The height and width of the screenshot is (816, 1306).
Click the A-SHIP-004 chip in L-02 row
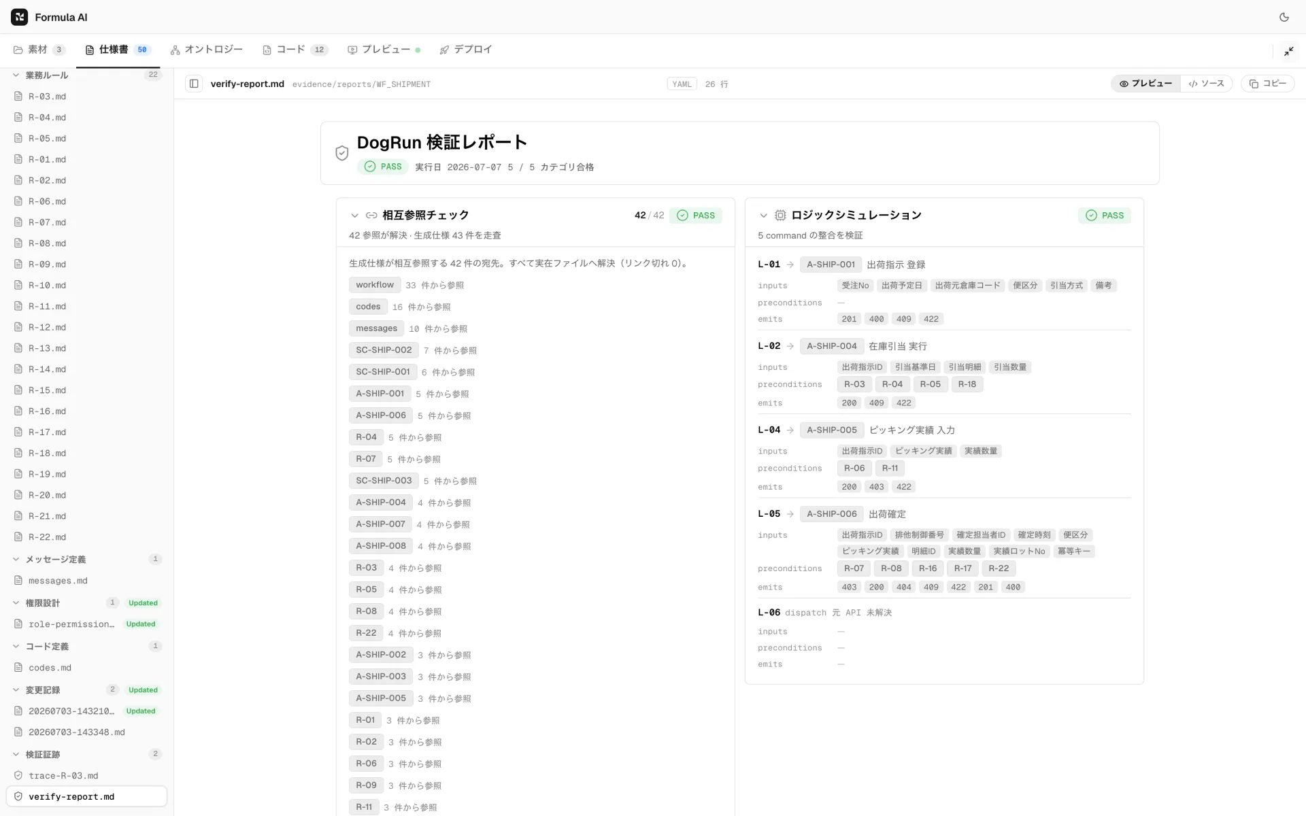click(832, 346)
